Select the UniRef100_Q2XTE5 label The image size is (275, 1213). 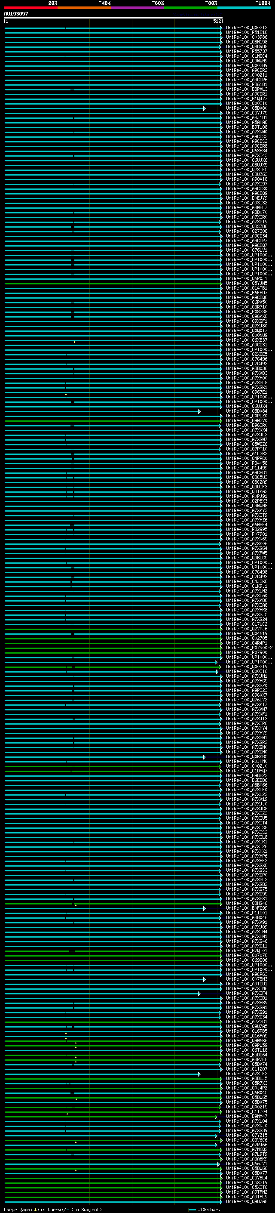click(x=247, y=170)
